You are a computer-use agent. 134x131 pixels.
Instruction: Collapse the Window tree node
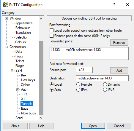(6, 18)
